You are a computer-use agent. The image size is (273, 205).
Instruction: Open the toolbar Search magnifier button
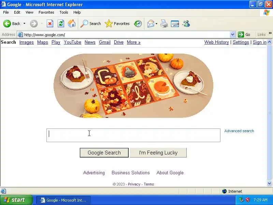[90, 24]
